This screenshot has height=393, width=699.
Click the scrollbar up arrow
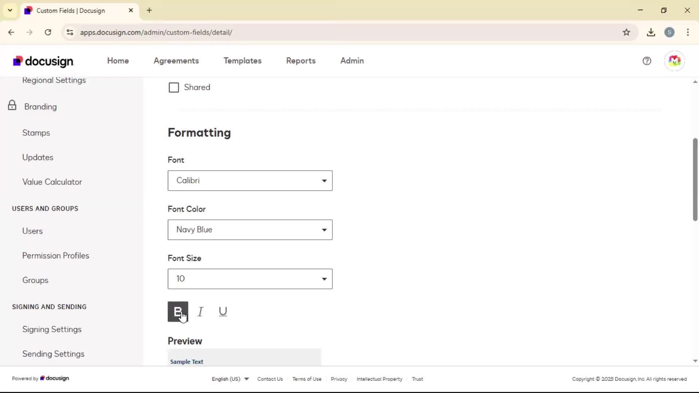[x=695, y=82]
